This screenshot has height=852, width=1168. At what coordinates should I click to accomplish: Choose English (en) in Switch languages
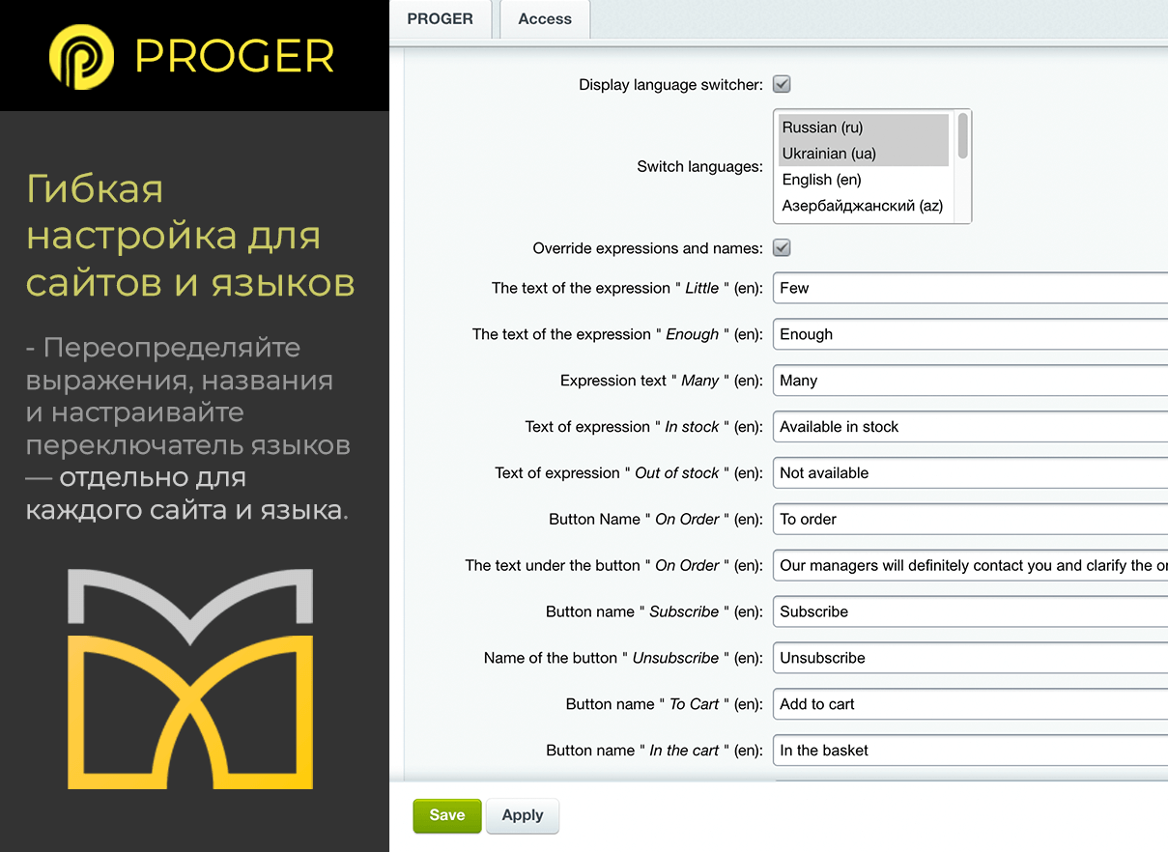click(863, 180)
